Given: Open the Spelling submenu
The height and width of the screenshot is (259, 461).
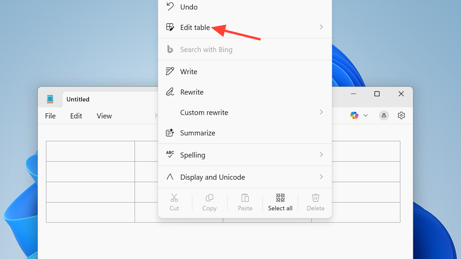Looking at the screenshot, I should pos(193,155).
